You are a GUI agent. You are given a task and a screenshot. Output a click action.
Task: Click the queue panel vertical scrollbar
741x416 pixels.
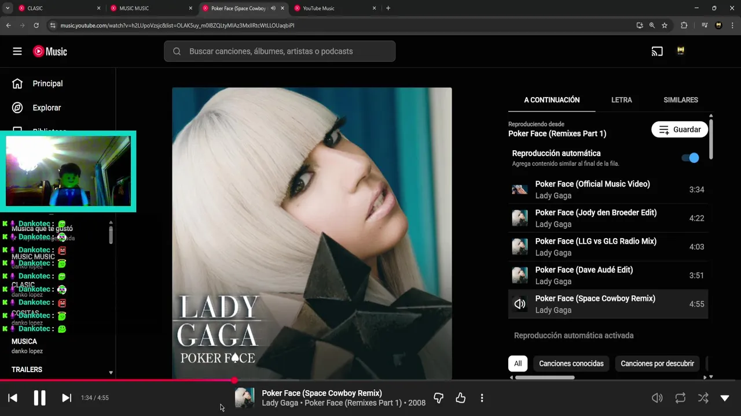point(711,139)
